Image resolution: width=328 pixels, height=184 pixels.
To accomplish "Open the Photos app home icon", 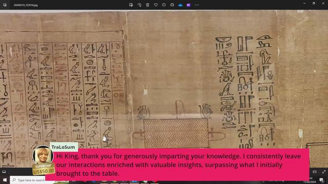I will [5, 5].
